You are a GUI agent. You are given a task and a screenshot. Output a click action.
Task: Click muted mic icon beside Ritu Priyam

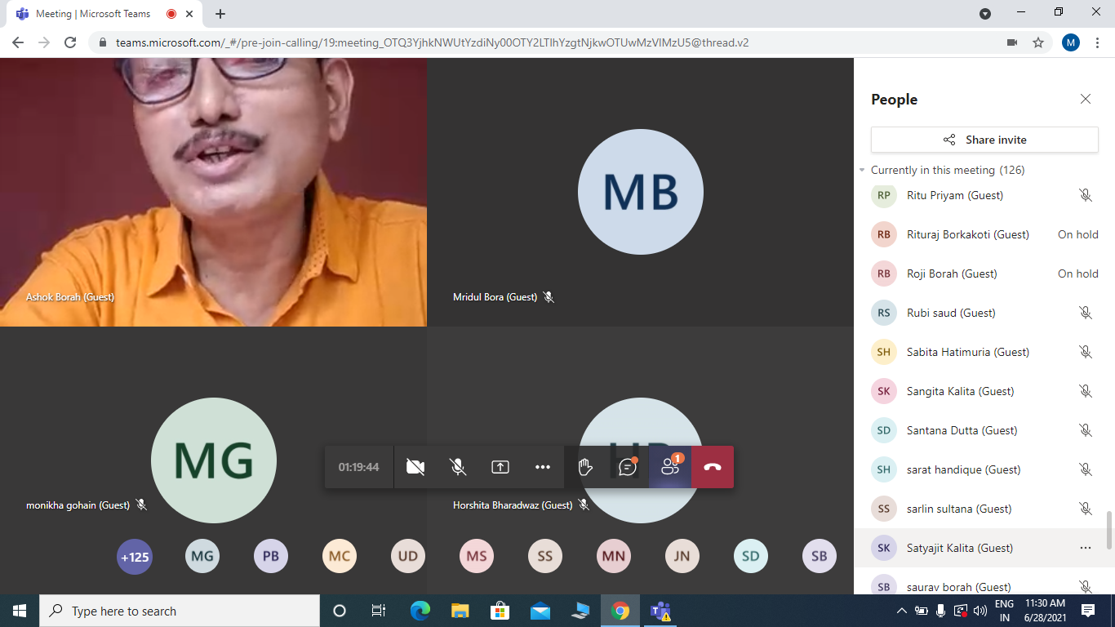pos(1086,195)
